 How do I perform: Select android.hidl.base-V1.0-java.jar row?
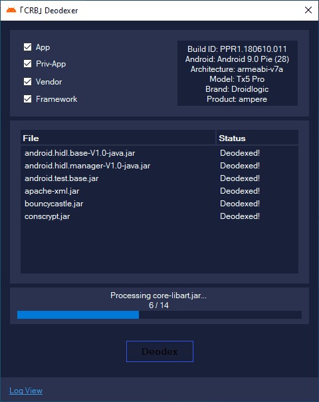tap(159, 153)
